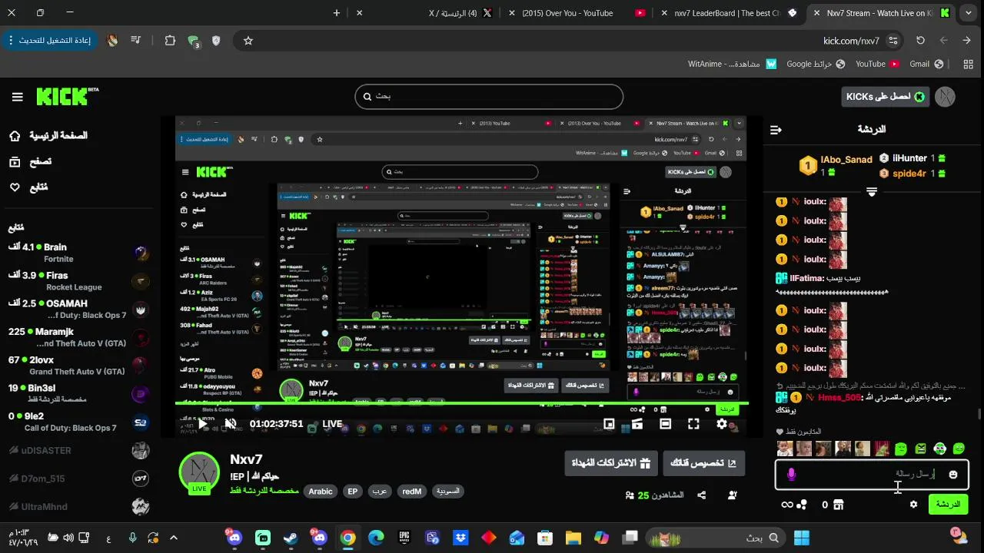Click the green stream progress bar
Image resolution: width=984 pixels, height=553 pixels.
click(x=461, y=402)
